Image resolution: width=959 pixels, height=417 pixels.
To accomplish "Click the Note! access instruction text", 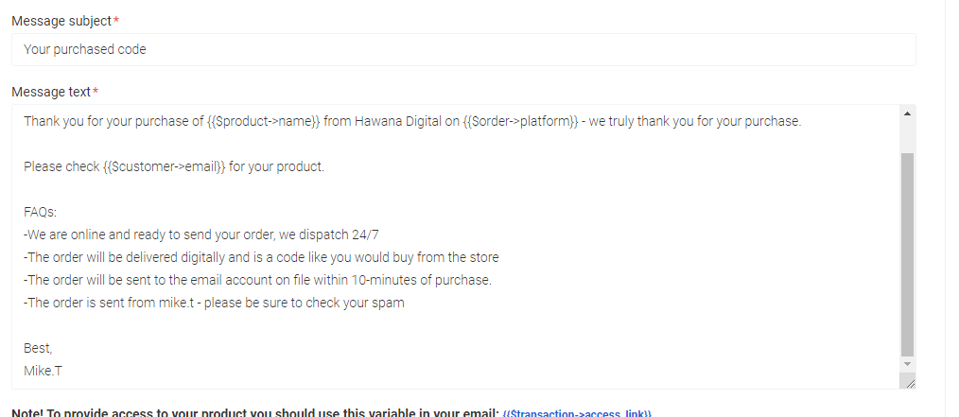I will [x=255, y=413].
